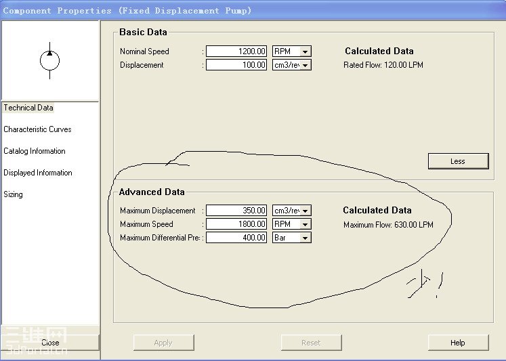Screen dimensions: 506x361
Task: Select the Rated Flow: 120.00 LPM text
Action: [383, 65]
